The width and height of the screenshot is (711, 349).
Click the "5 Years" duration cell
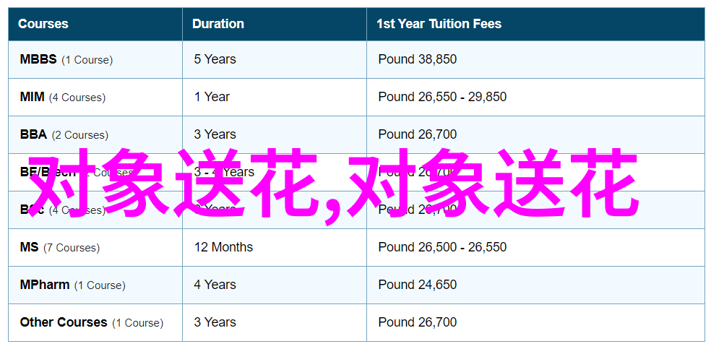point(215,59)
